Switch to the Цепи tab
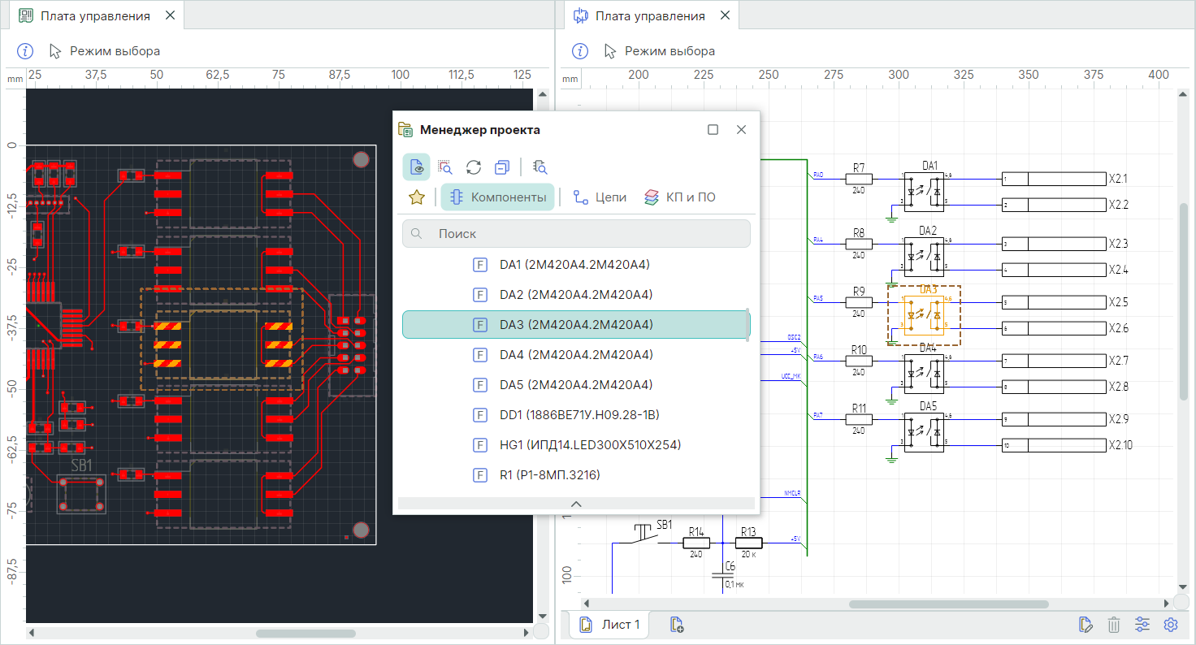Viewport: 1196px width, 645px height. point(600,197)
